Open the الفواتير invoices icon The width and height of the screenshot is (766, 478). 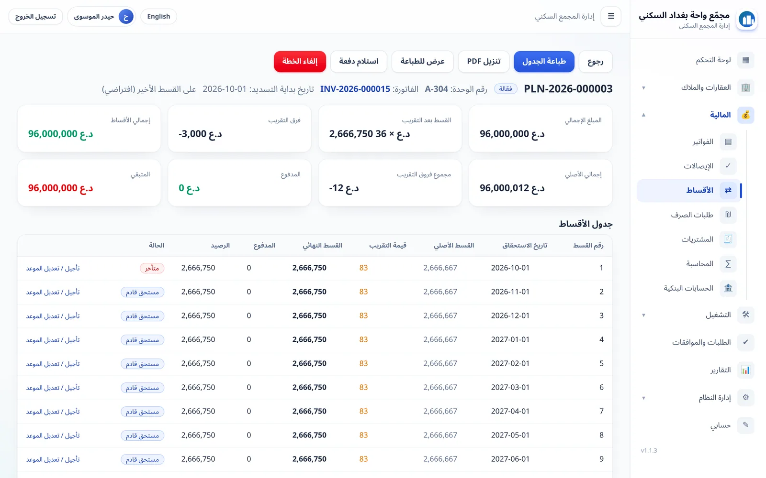point(728,142)
